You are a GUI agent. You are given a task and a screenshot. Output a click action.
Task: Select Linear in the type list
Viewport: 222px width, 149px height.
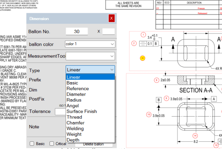[x=90, y=77]
